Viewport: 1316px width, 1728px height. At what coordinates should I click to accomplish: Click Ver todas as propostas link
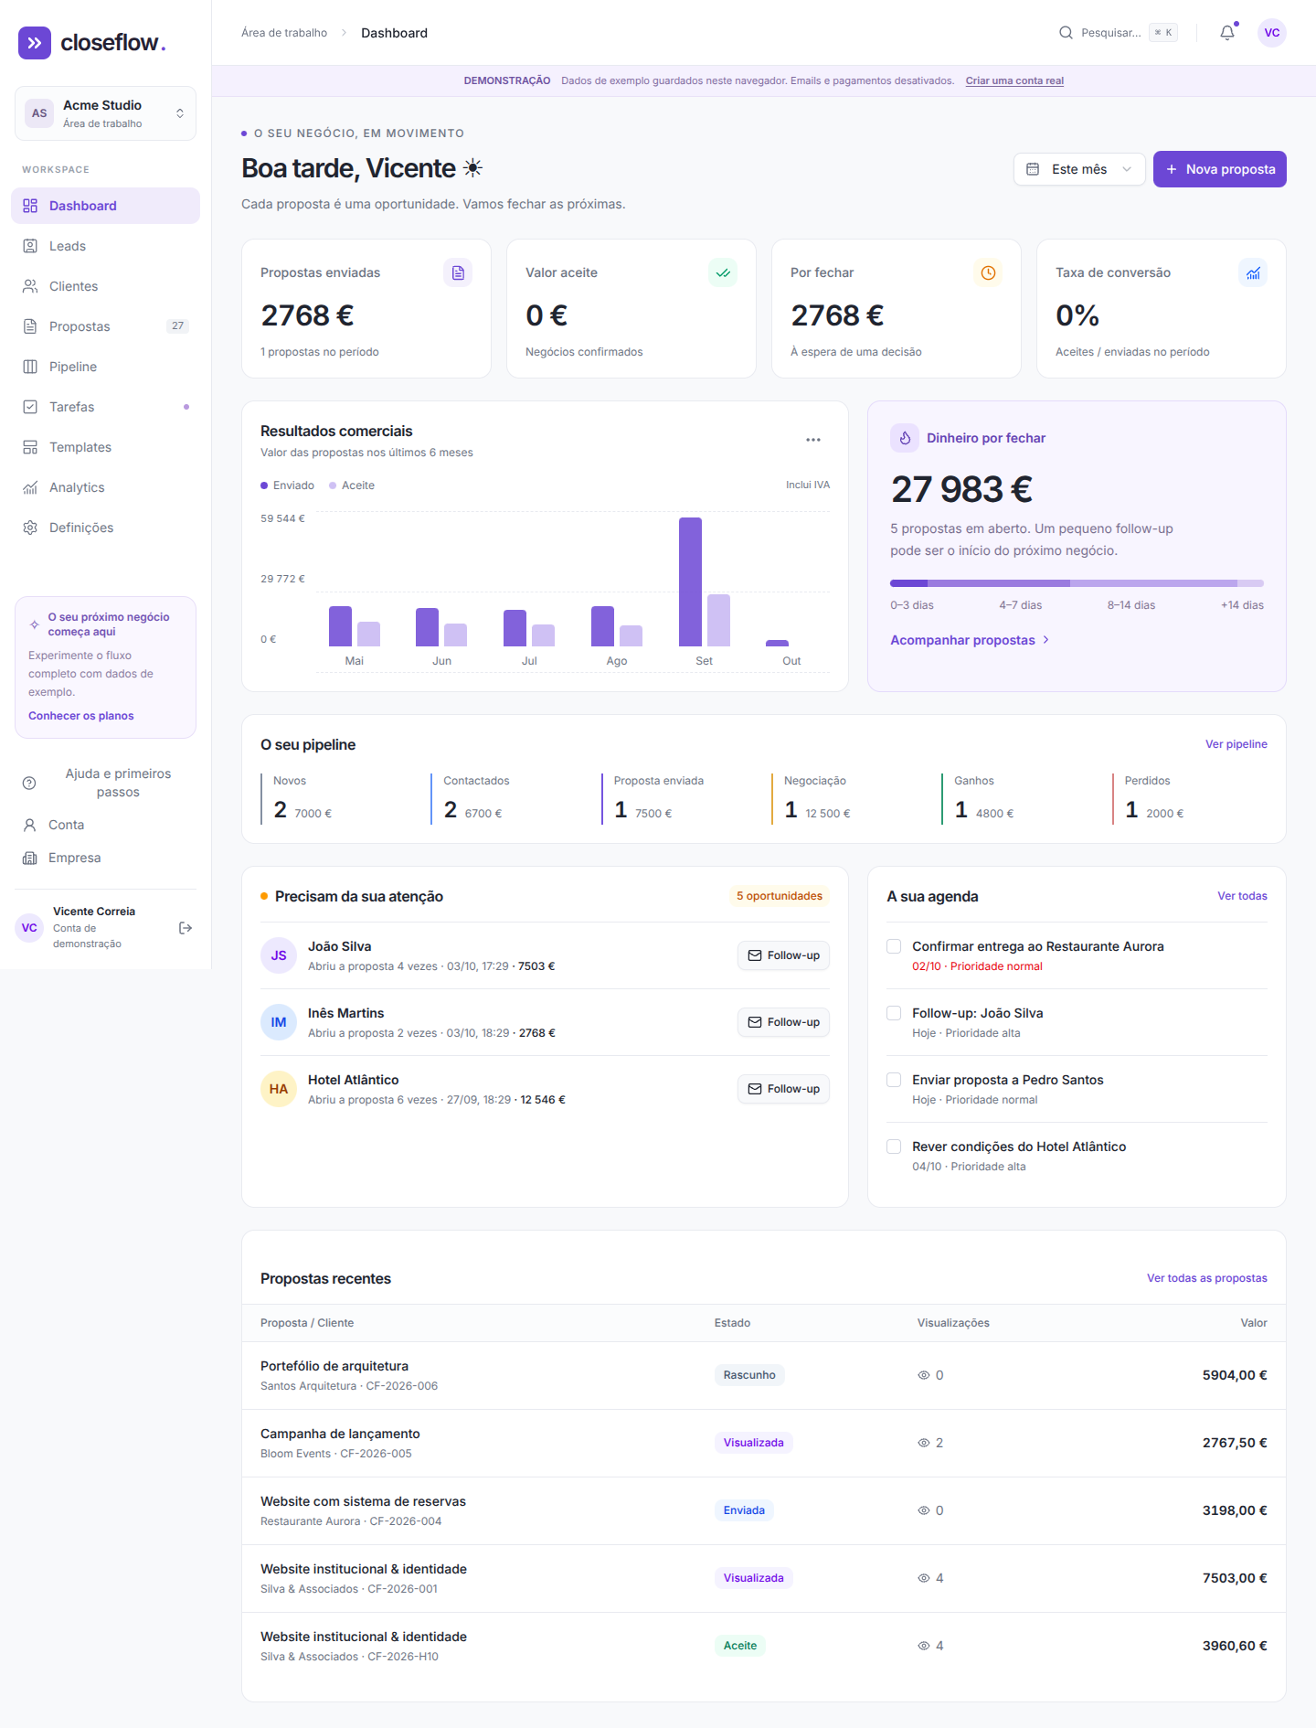[1206, 1278]
